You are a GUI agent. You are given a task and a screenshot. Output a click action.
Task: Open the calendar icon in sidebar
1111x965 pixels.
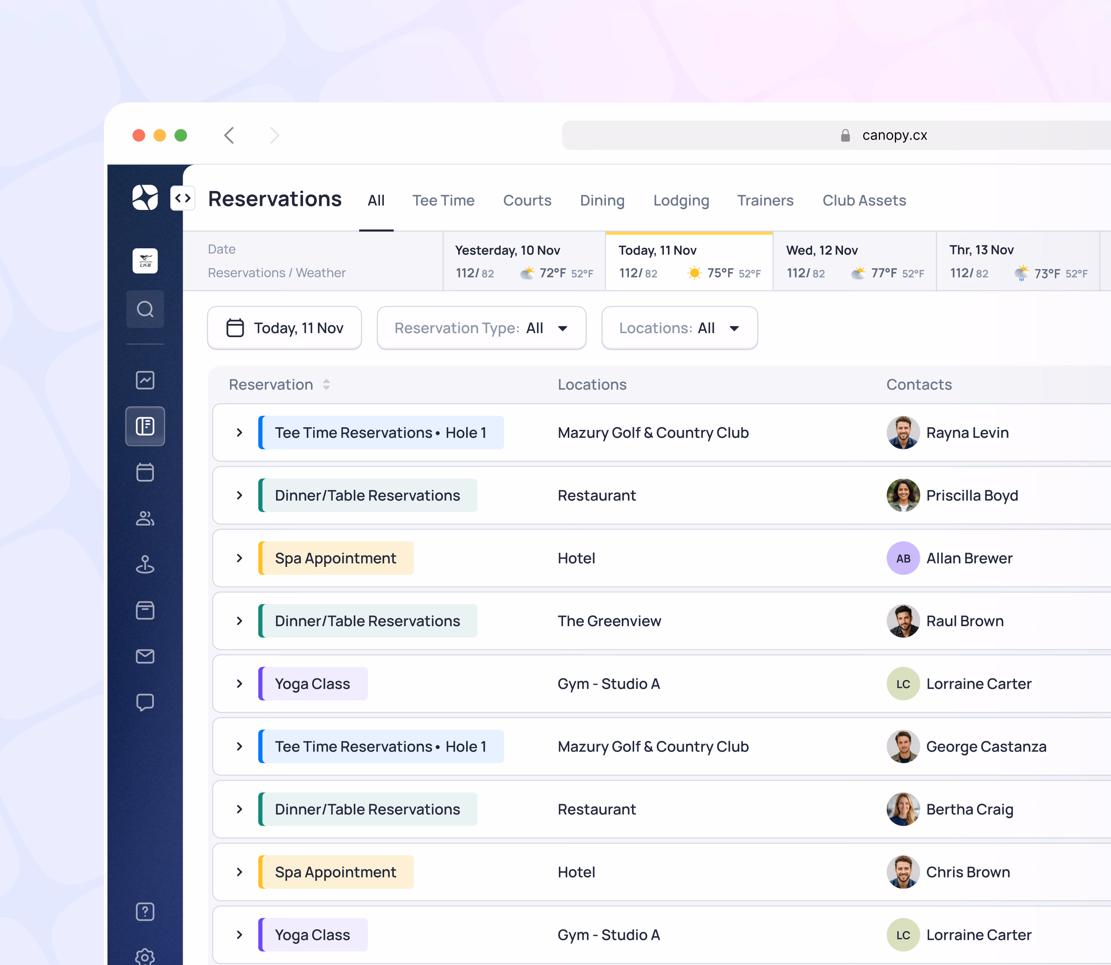(145, 472)
